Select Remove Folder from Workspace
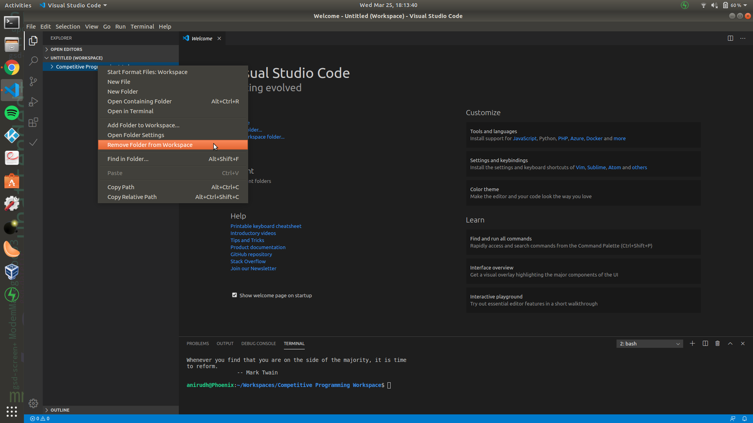753x423 pixels. click(150, 145)
